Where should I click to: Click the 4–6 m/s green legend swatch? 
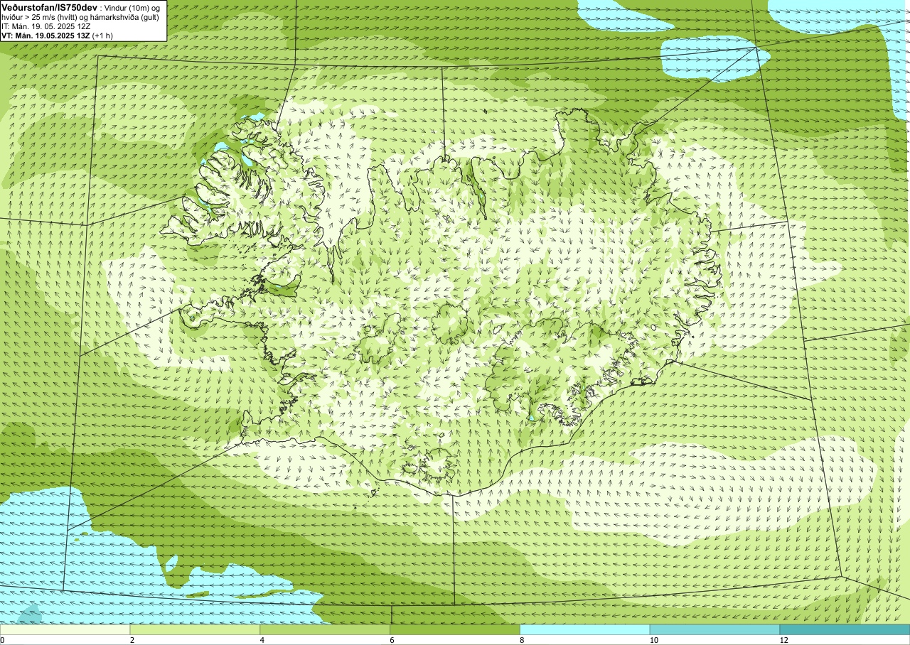click(325, 629)
